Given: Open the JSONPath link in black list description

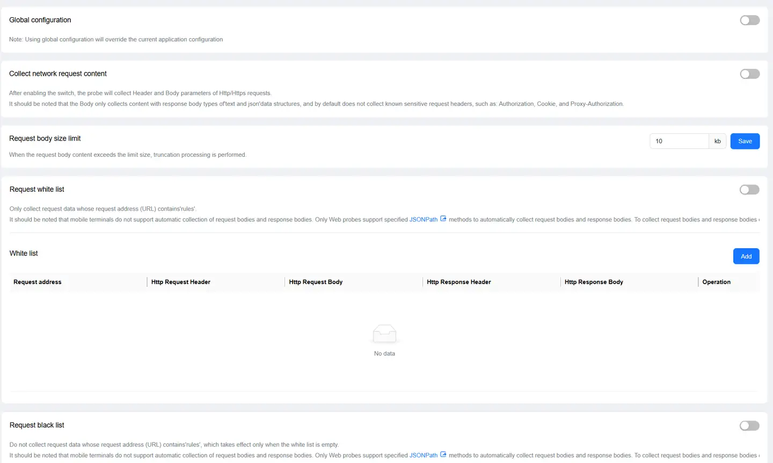Looking at the screenshot, I should [x=423, y=455].
